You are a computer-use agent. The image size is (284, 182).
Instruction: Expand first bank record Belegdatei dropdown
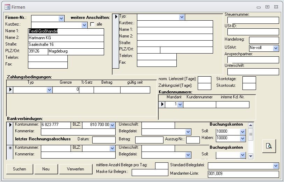tap(188, 132)
